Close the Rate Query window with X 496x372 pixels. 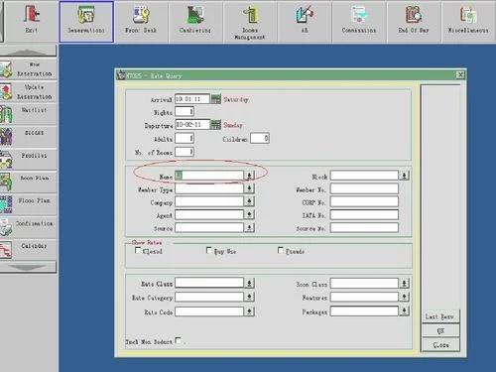(460, 75)
